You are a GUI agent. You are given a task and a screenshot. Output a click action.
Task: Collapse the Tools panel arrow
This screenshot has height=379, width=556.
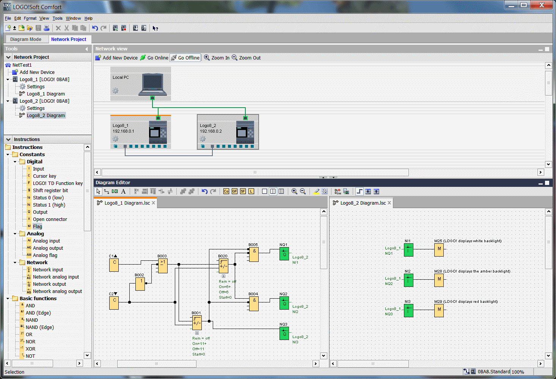pos(86,49)
